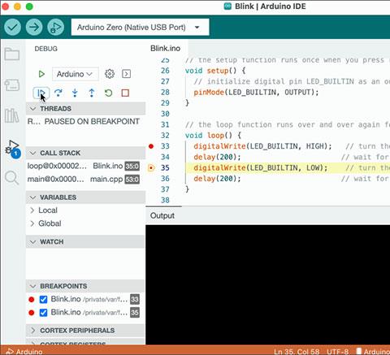The image size is (390, 355).
Task: Select the Output panel tab
Action: [162, 216]
